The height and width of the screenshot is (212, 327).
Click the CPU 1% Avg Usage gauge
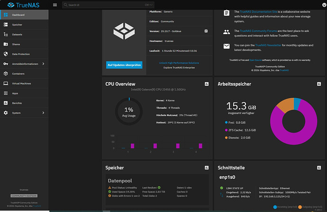tap(129, 111)
